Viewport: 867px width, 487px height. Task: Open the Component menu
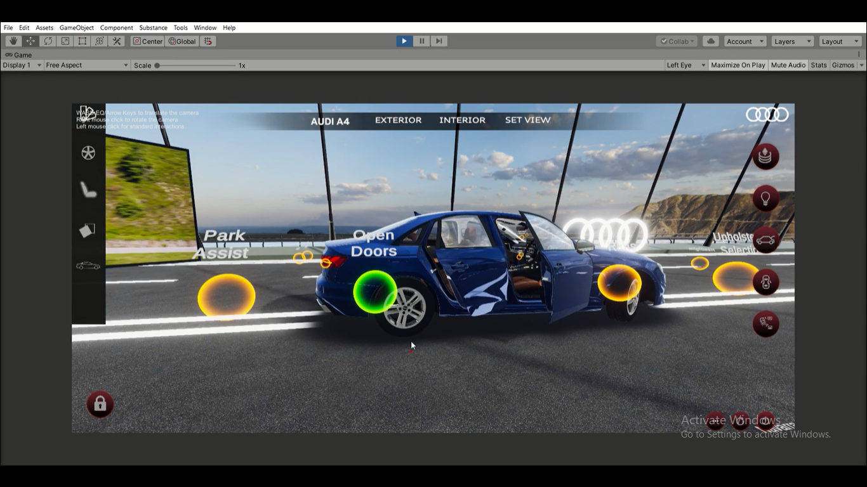pyautogui.click(x=117, y=28)
